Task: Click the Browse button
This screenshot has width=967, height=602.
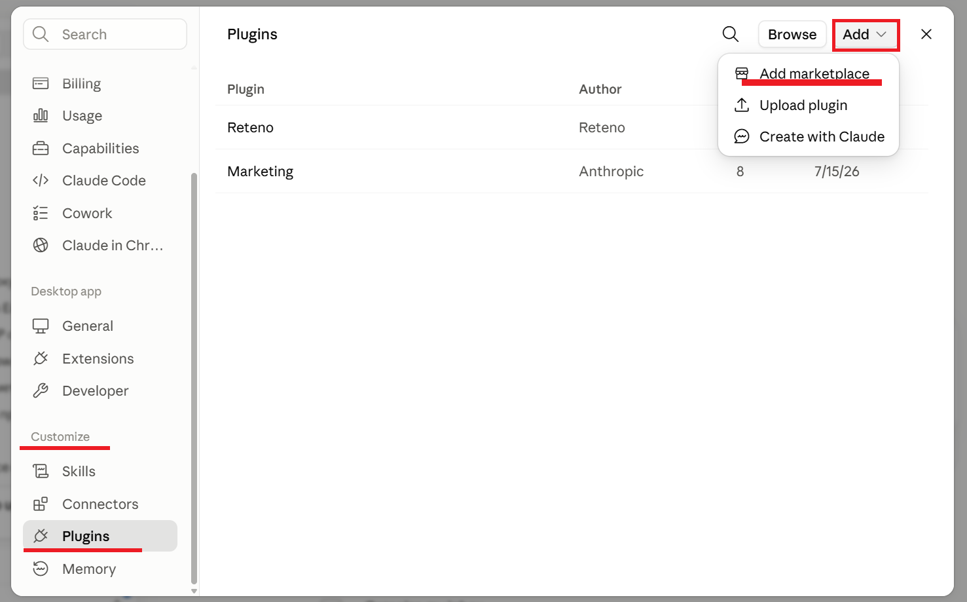Action: 792,34
